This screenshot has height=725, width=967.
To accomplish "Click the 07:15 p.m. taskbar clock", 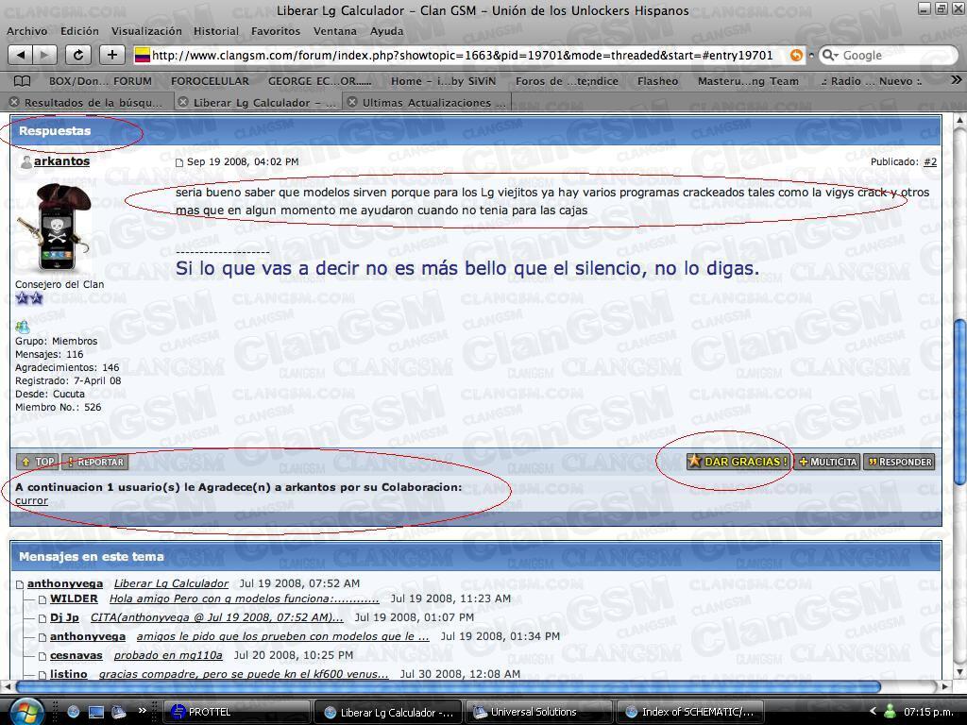I will point(928,712).
